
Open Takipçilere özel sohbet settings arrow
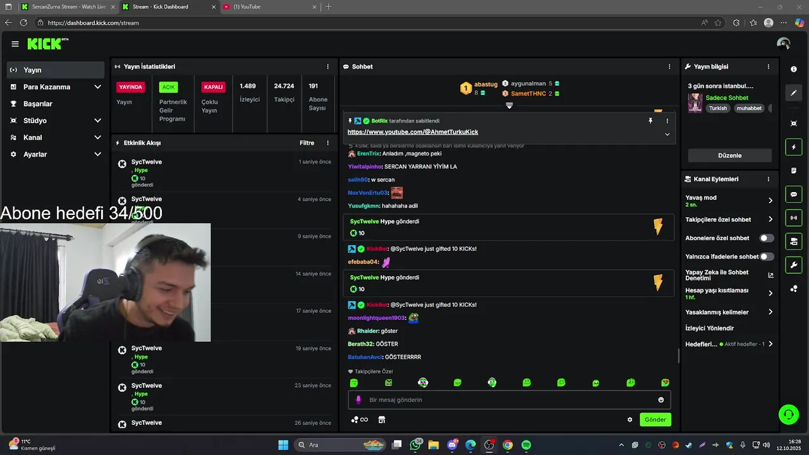tap(770, 219)
